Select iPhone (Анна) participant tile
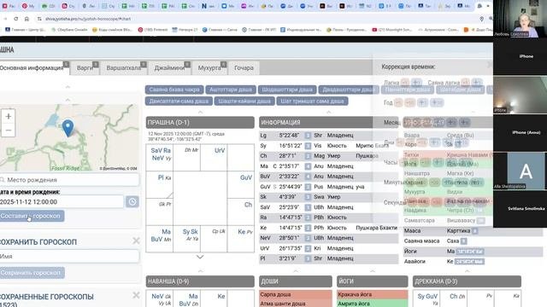This screenshot has width=547, height=307. click(521, 133)
